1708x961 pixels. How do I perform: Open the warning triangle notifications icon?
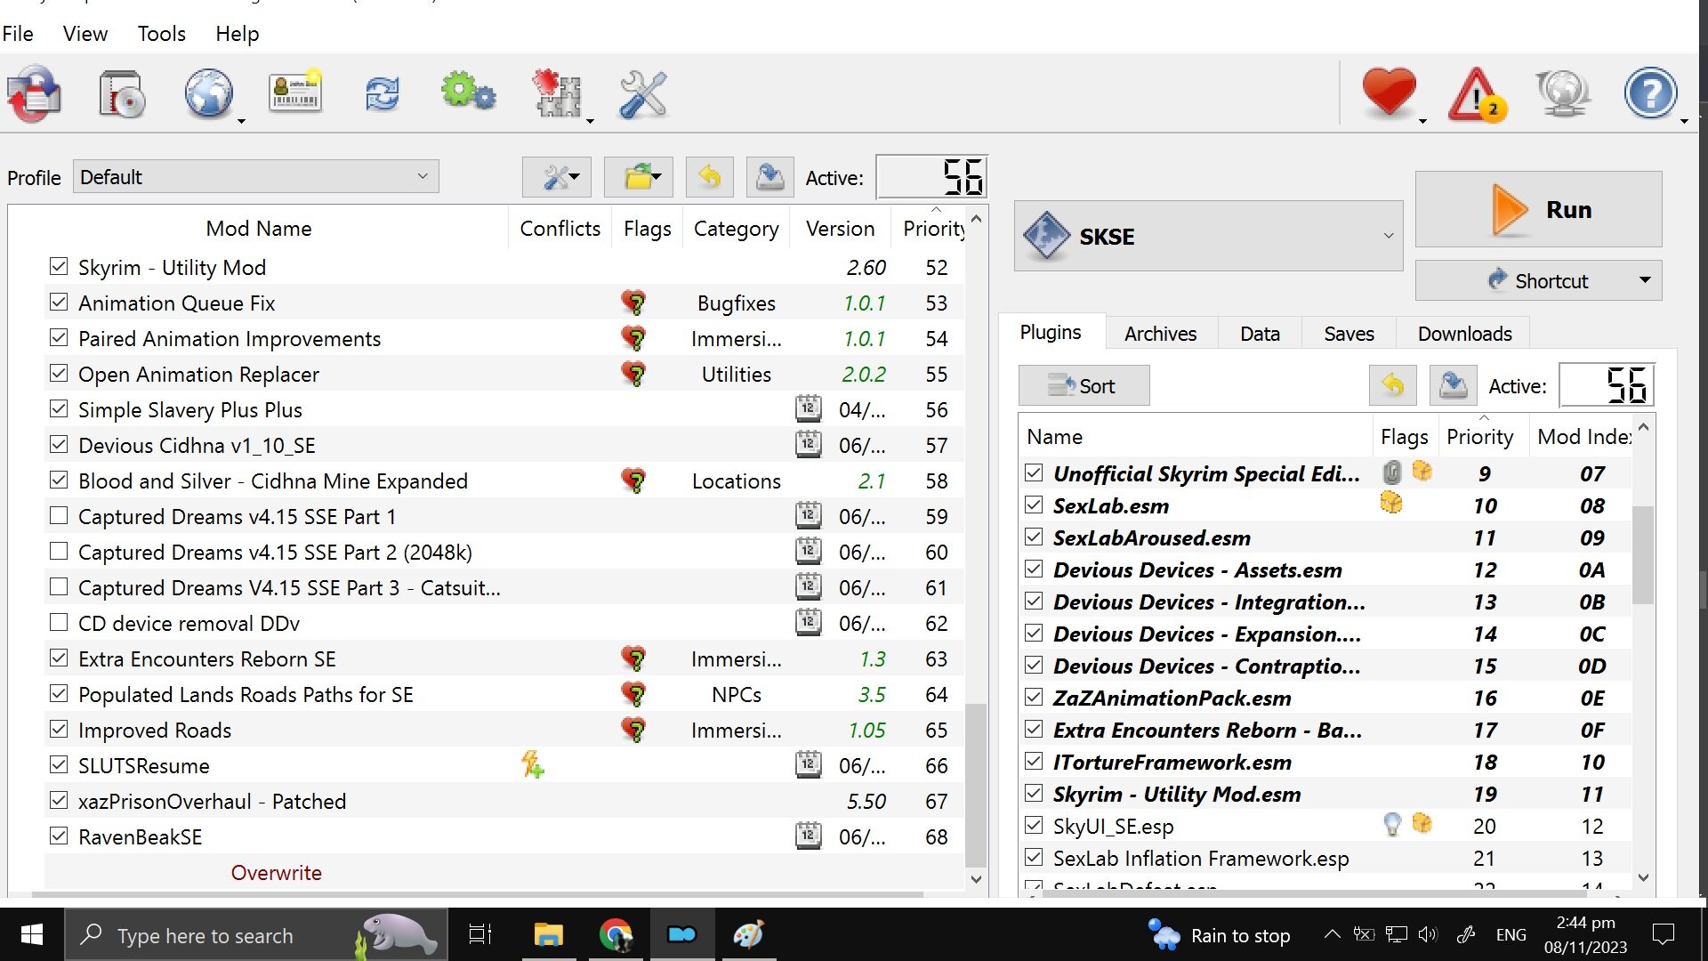pyautogui.click(x=1478, y=94)
